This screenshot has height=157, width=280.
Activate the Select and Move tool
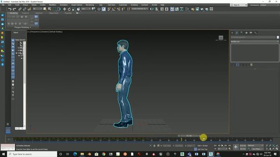(64, 9)
